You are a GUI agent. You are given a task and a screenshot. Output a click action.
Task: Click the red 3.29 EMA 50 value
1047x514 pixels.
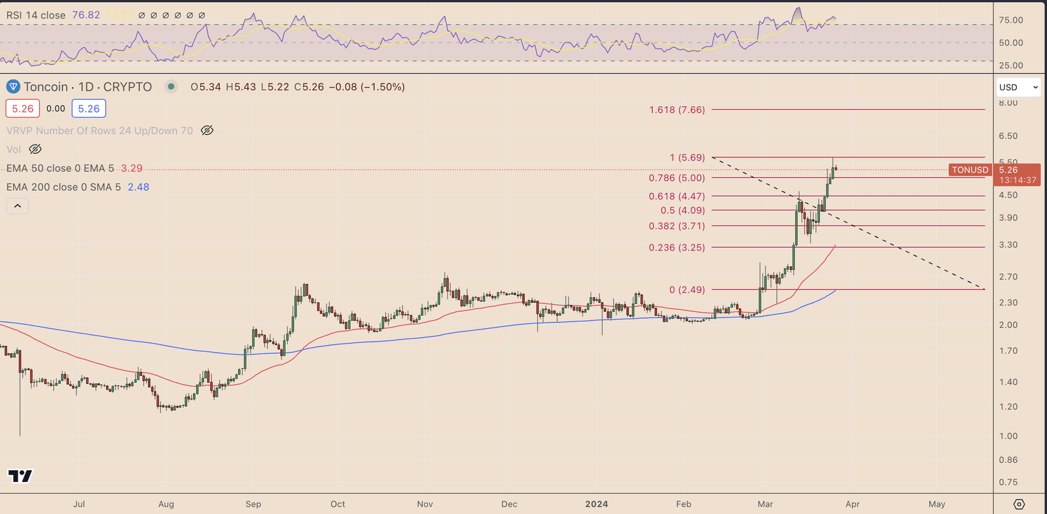[132, 169]
